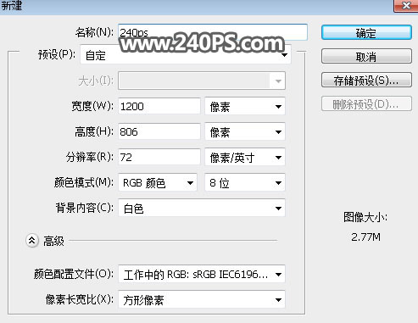Click the 新建 title bar text

pyautogui.click(x=11, y=5)
